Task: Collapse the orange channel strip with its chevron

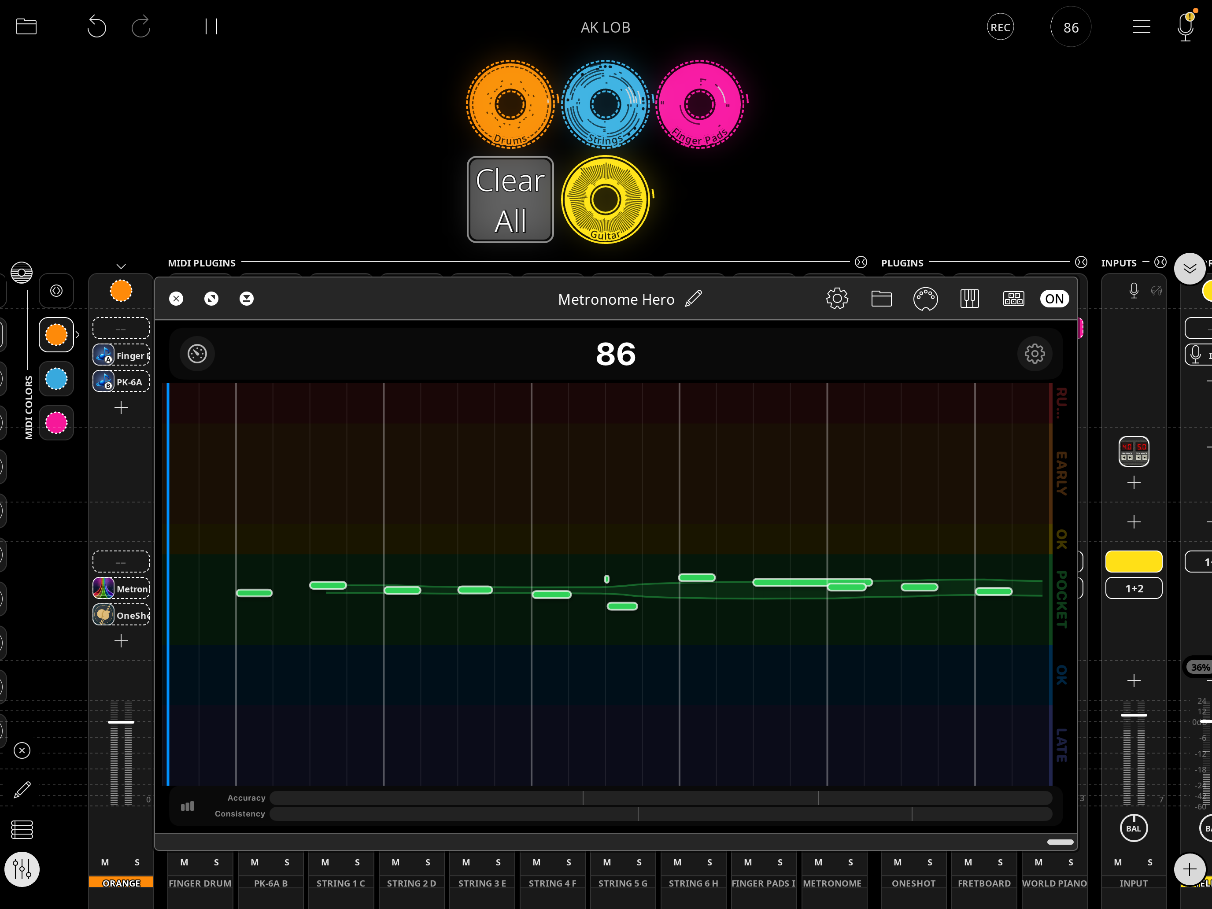Action: (x=121, y=266)
